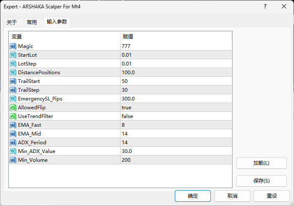The image size is (294, 206).
Task: Click the help question mark button
Action: [265, 7]
